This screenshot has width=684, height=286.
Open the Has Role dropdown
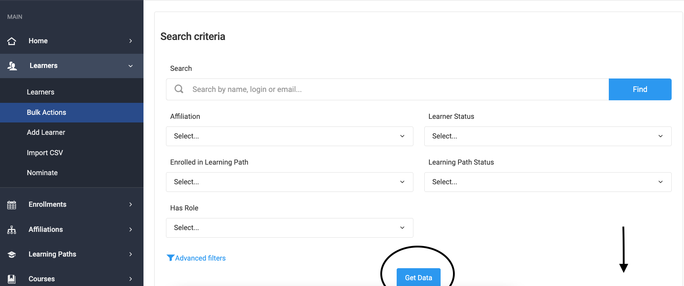(290, 228)
